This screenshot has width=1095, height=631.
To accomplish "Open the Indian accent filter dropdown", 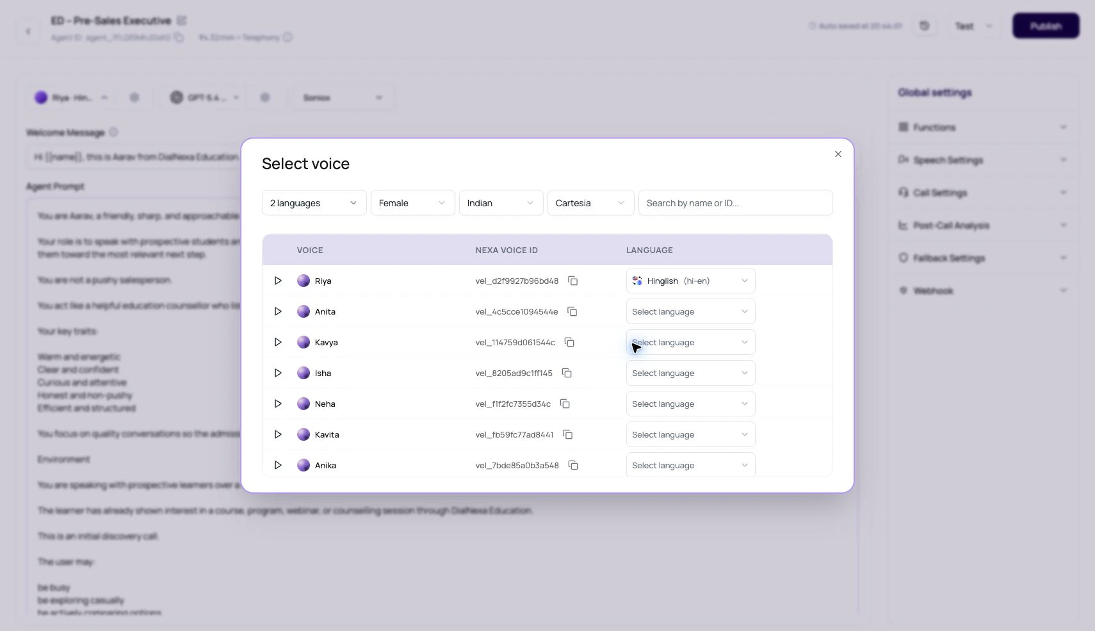I will [x=501, y=203].
